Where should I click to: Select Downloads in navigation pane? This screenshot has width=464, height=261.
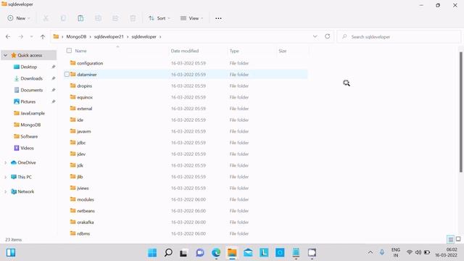click(31, 78)
